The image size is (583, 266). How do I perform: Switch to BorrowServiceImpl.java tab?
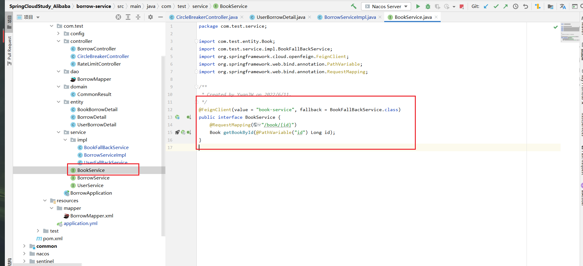coord(350,17)
